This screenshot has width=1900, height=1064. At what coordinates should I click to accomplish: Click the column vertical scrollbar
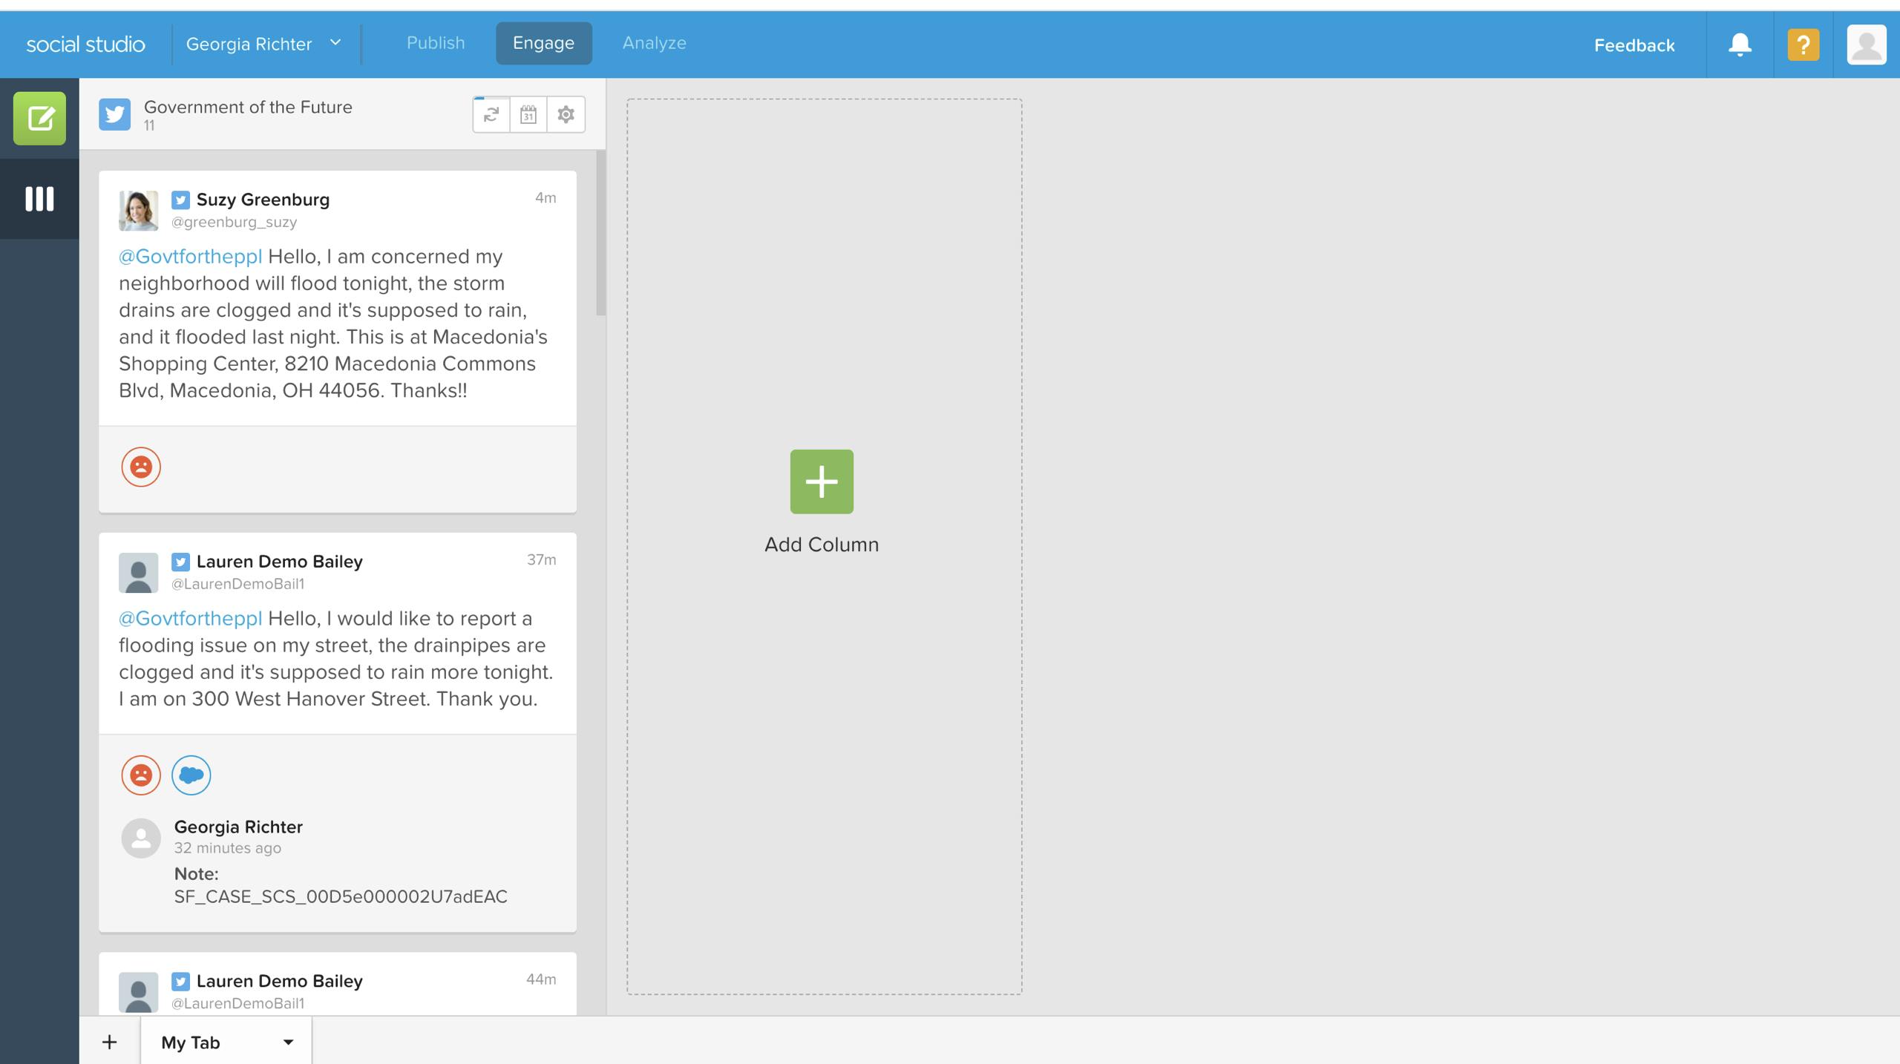(x=600, y=233)
